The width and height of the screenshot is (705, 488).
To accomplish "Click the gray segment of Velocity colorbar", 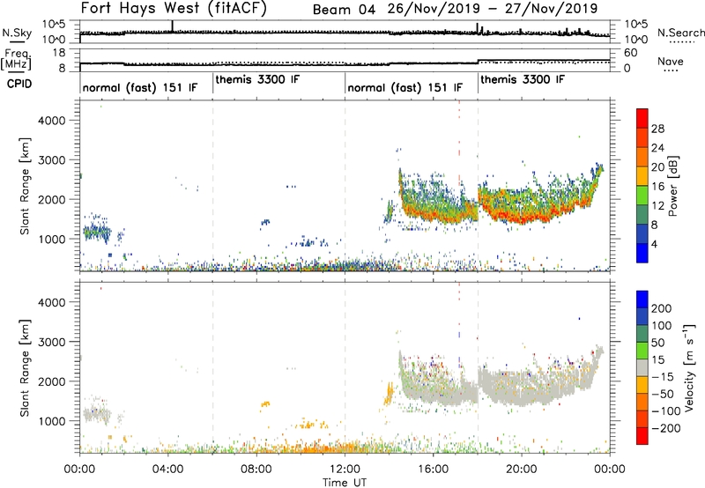I will (642, 367).
